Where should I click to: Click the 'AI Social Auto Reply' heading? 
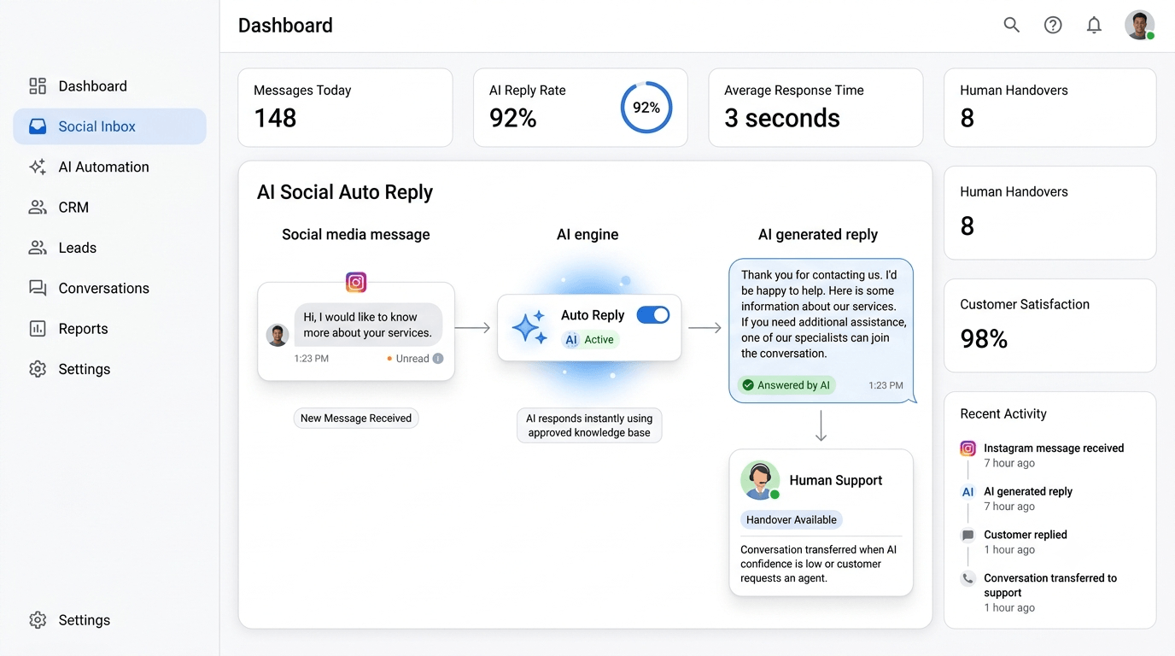(345, 192)
